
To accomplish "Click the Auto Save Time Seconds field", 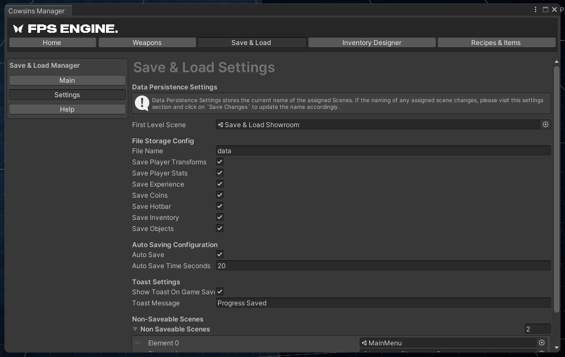I will (383, 266).
